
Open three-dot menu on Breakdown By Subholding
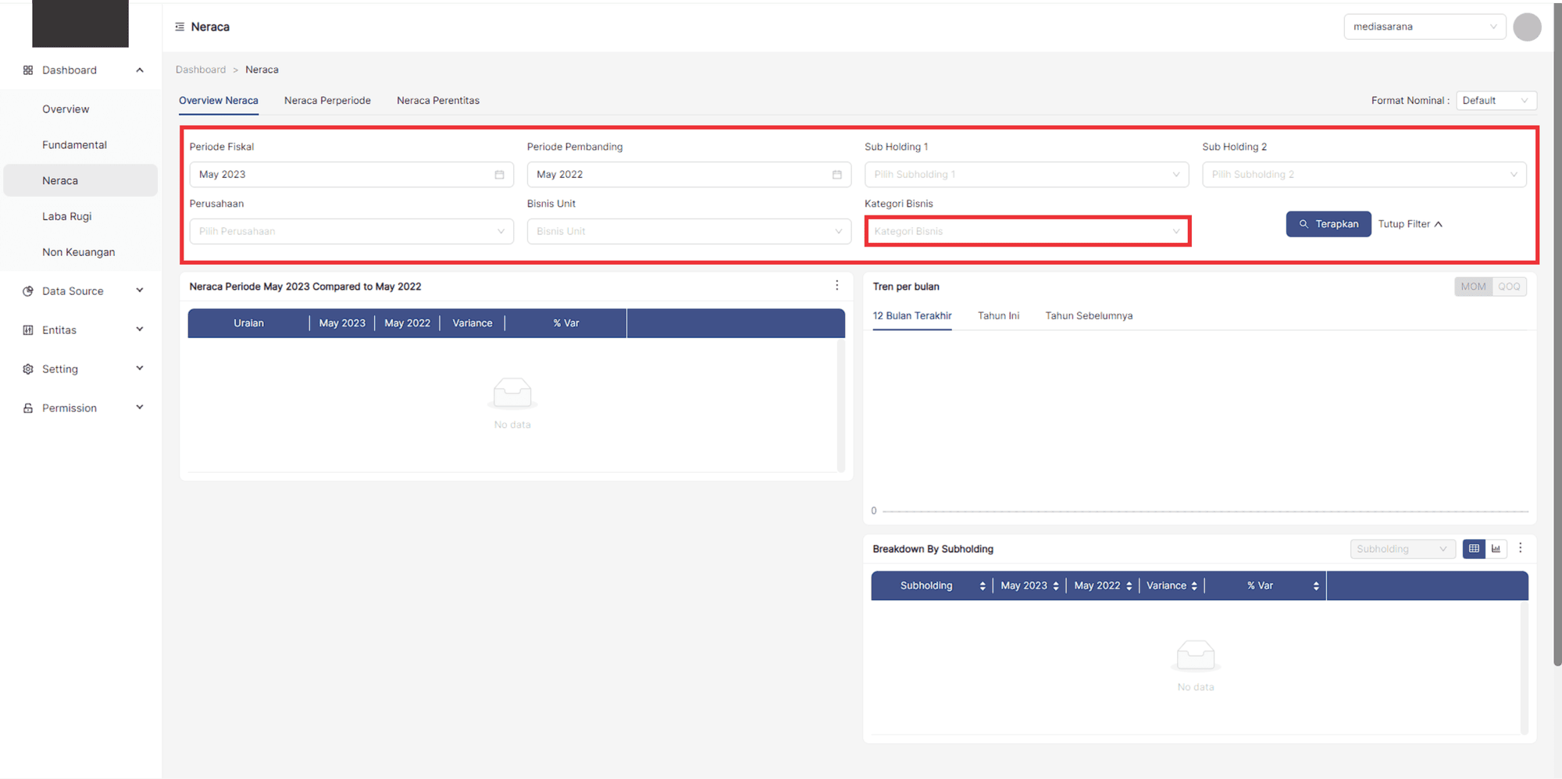tap(1520, 548)
